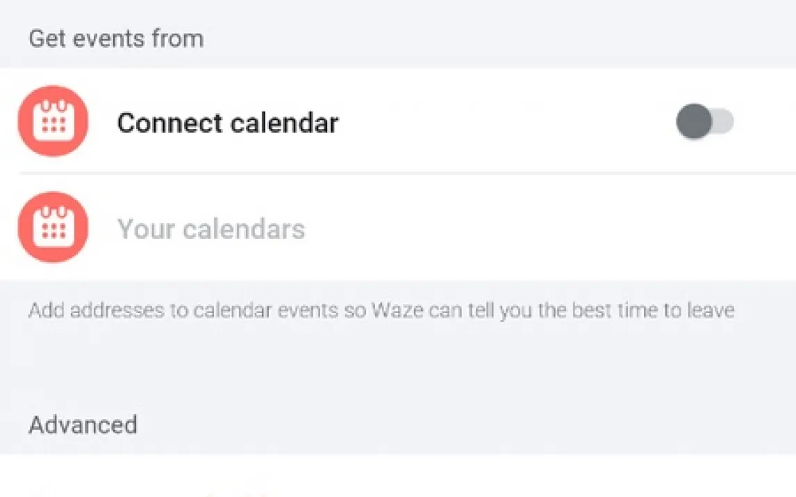Screen dimensions: 796x497
Task: Tap empty space in the Your calendars row
Action: 542,228
